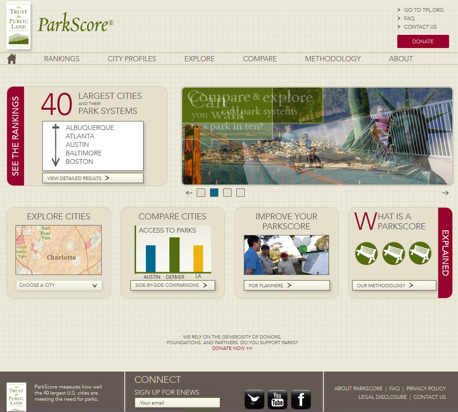Open the Compare menu
Screen dimensions: 458x412
click(x=260, y=59)
